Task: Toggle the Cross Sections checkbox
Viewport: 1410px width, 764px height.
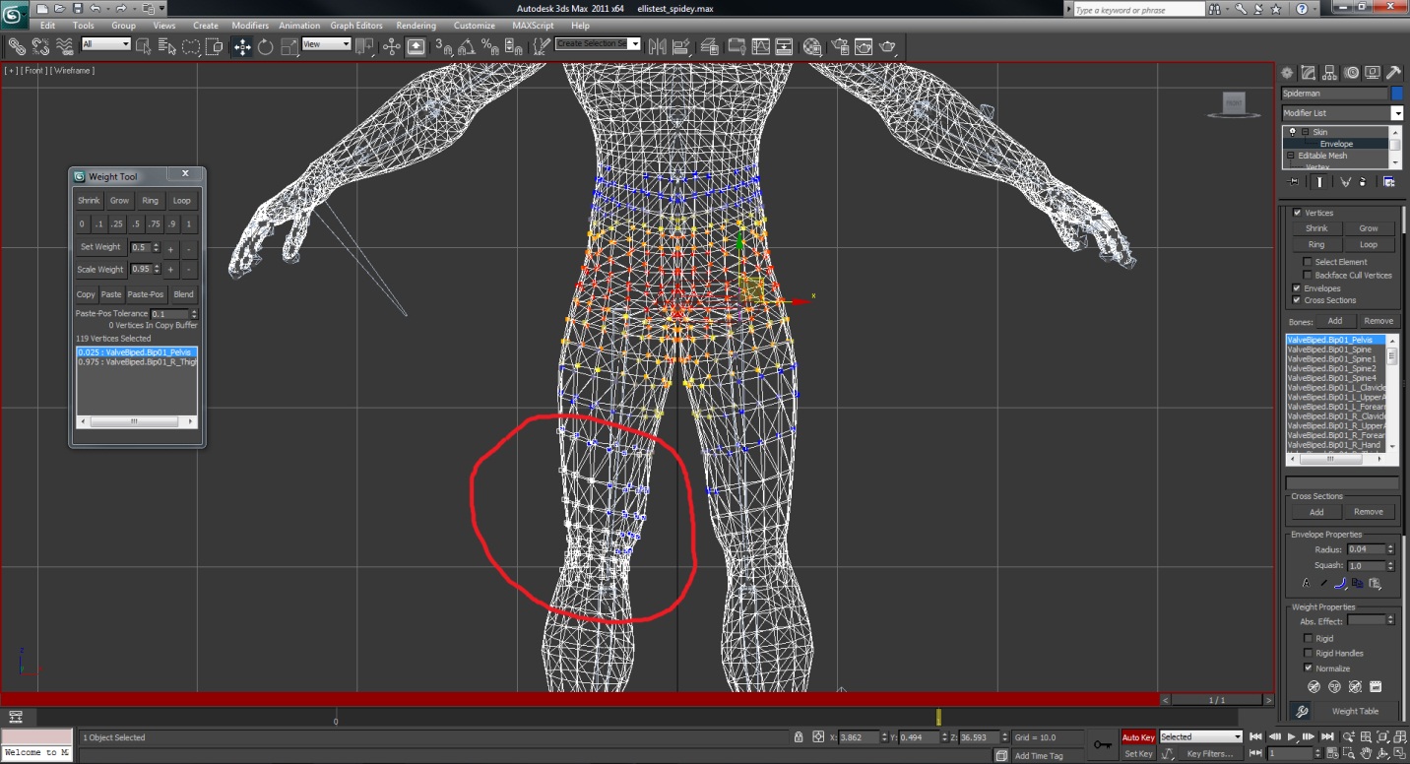Action: (1297, 300)
